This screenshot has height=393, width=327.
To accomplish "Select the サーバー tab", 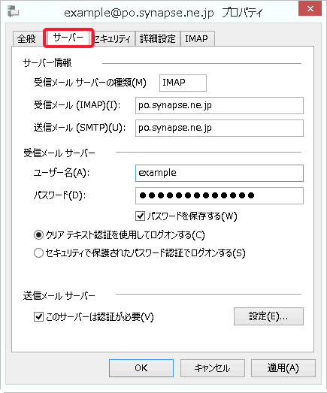I will coord(68,38).
